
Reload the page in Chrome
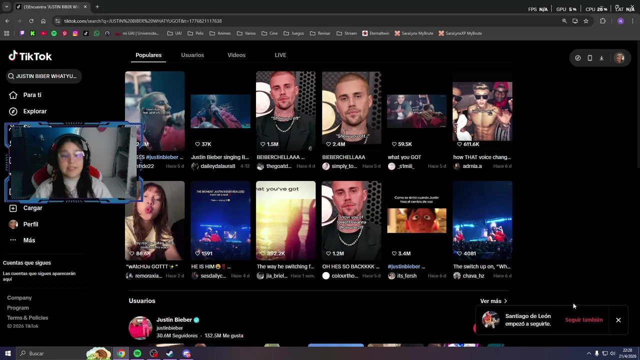coord(31,21)
